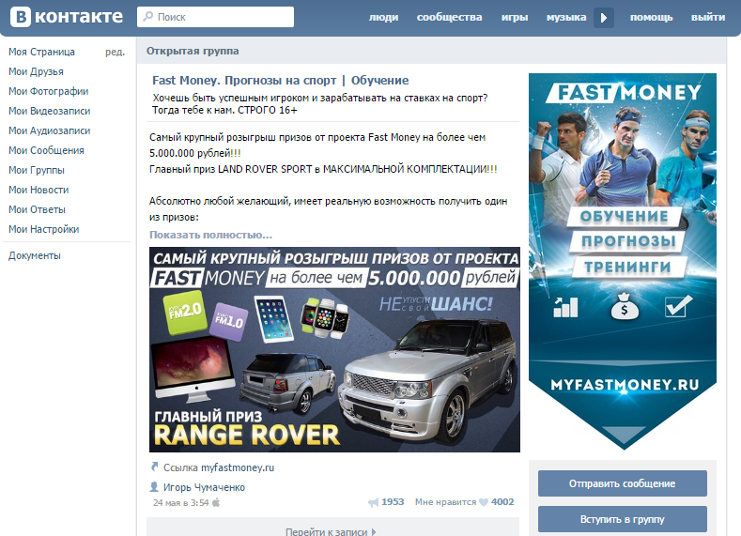Image resolution: width=741 pixels, height=536 pixels.
Task: Click the link arrow icon near myfastmoney.ru
Action: (x=155, y=467)
